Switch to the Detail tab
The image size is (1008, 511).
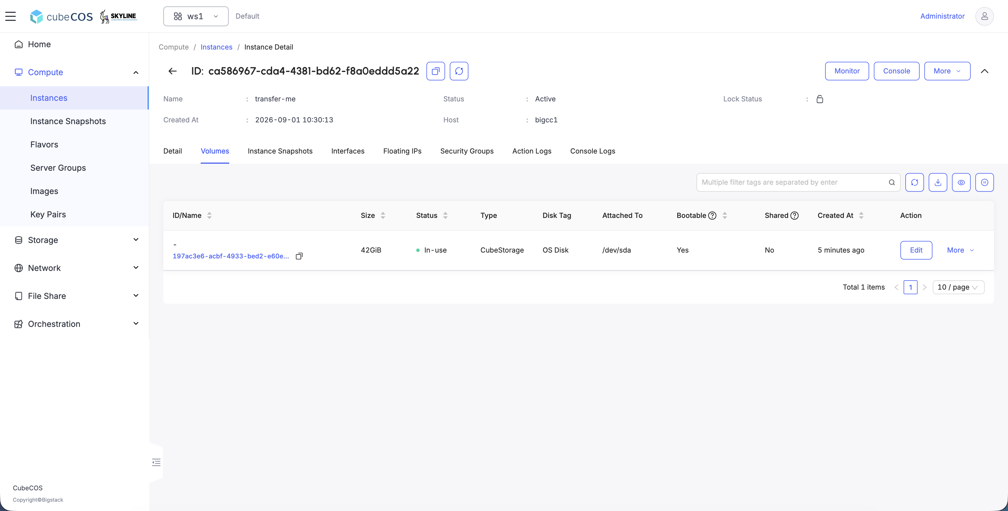point(173,151)
